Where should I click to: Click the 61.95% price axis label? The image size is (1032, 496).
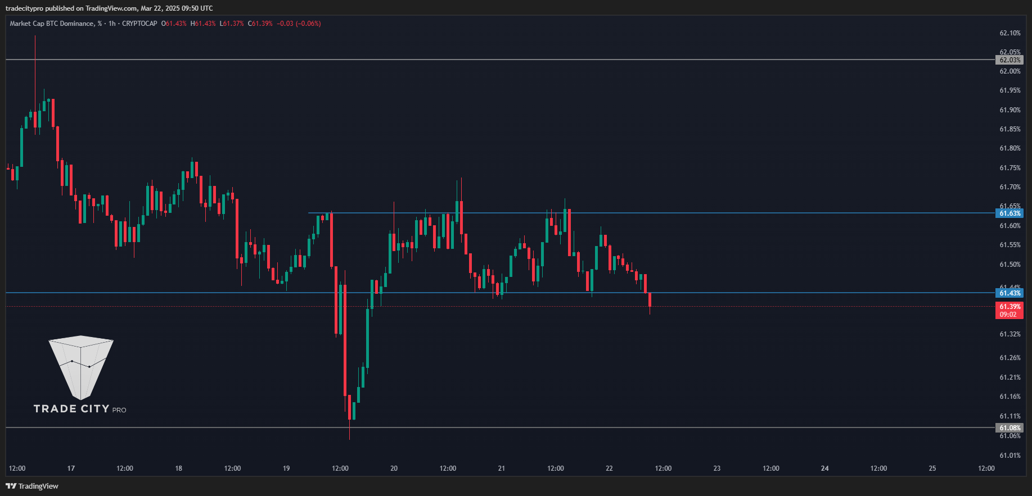click(x=1010, y=90)
